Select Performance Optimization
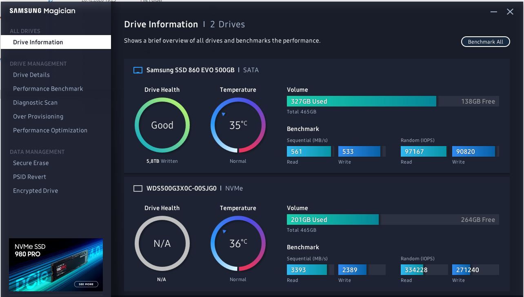 point(50,130)
